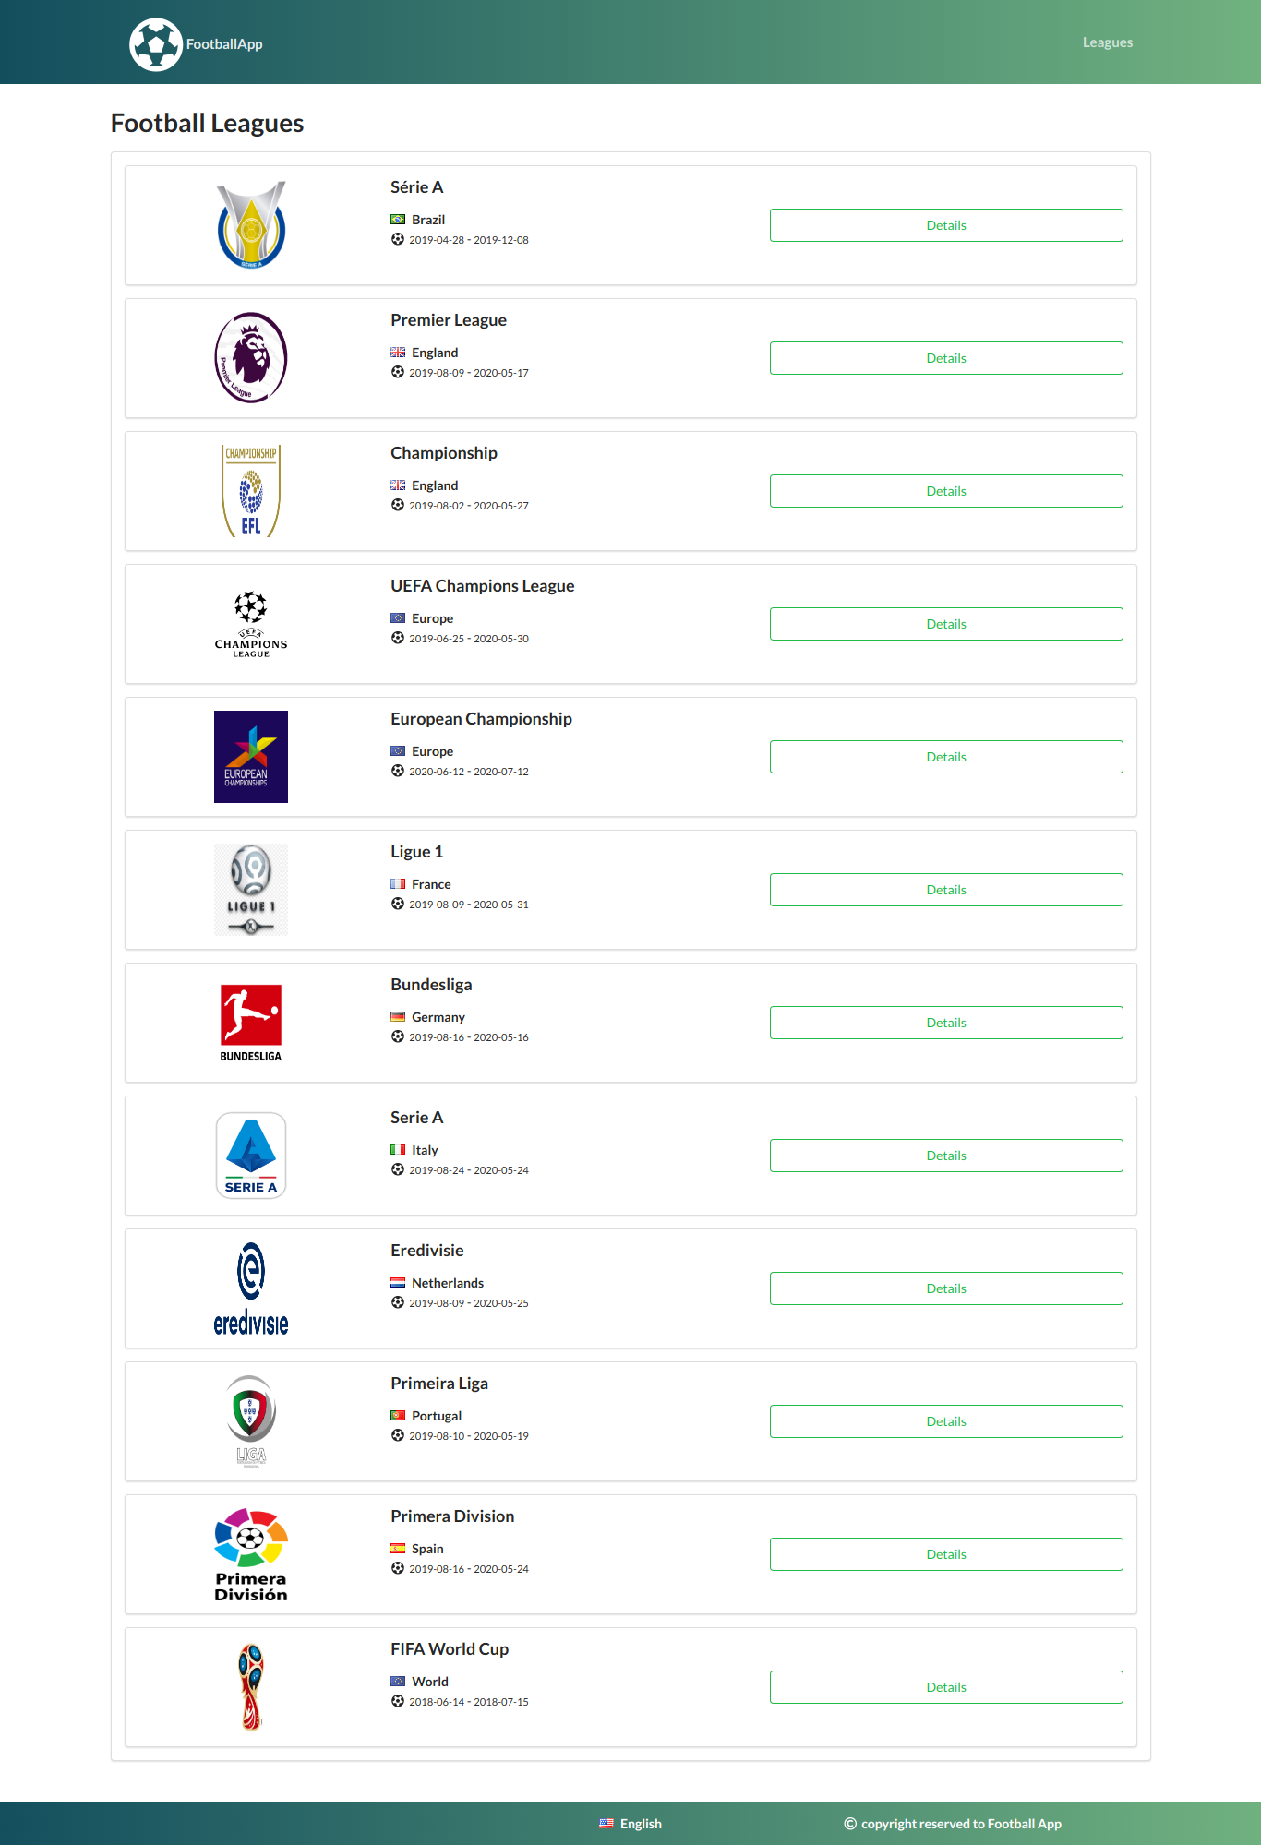Click the Europe flag for UEFA Champions League
1261x1845 pixels.
click(398, 617)
